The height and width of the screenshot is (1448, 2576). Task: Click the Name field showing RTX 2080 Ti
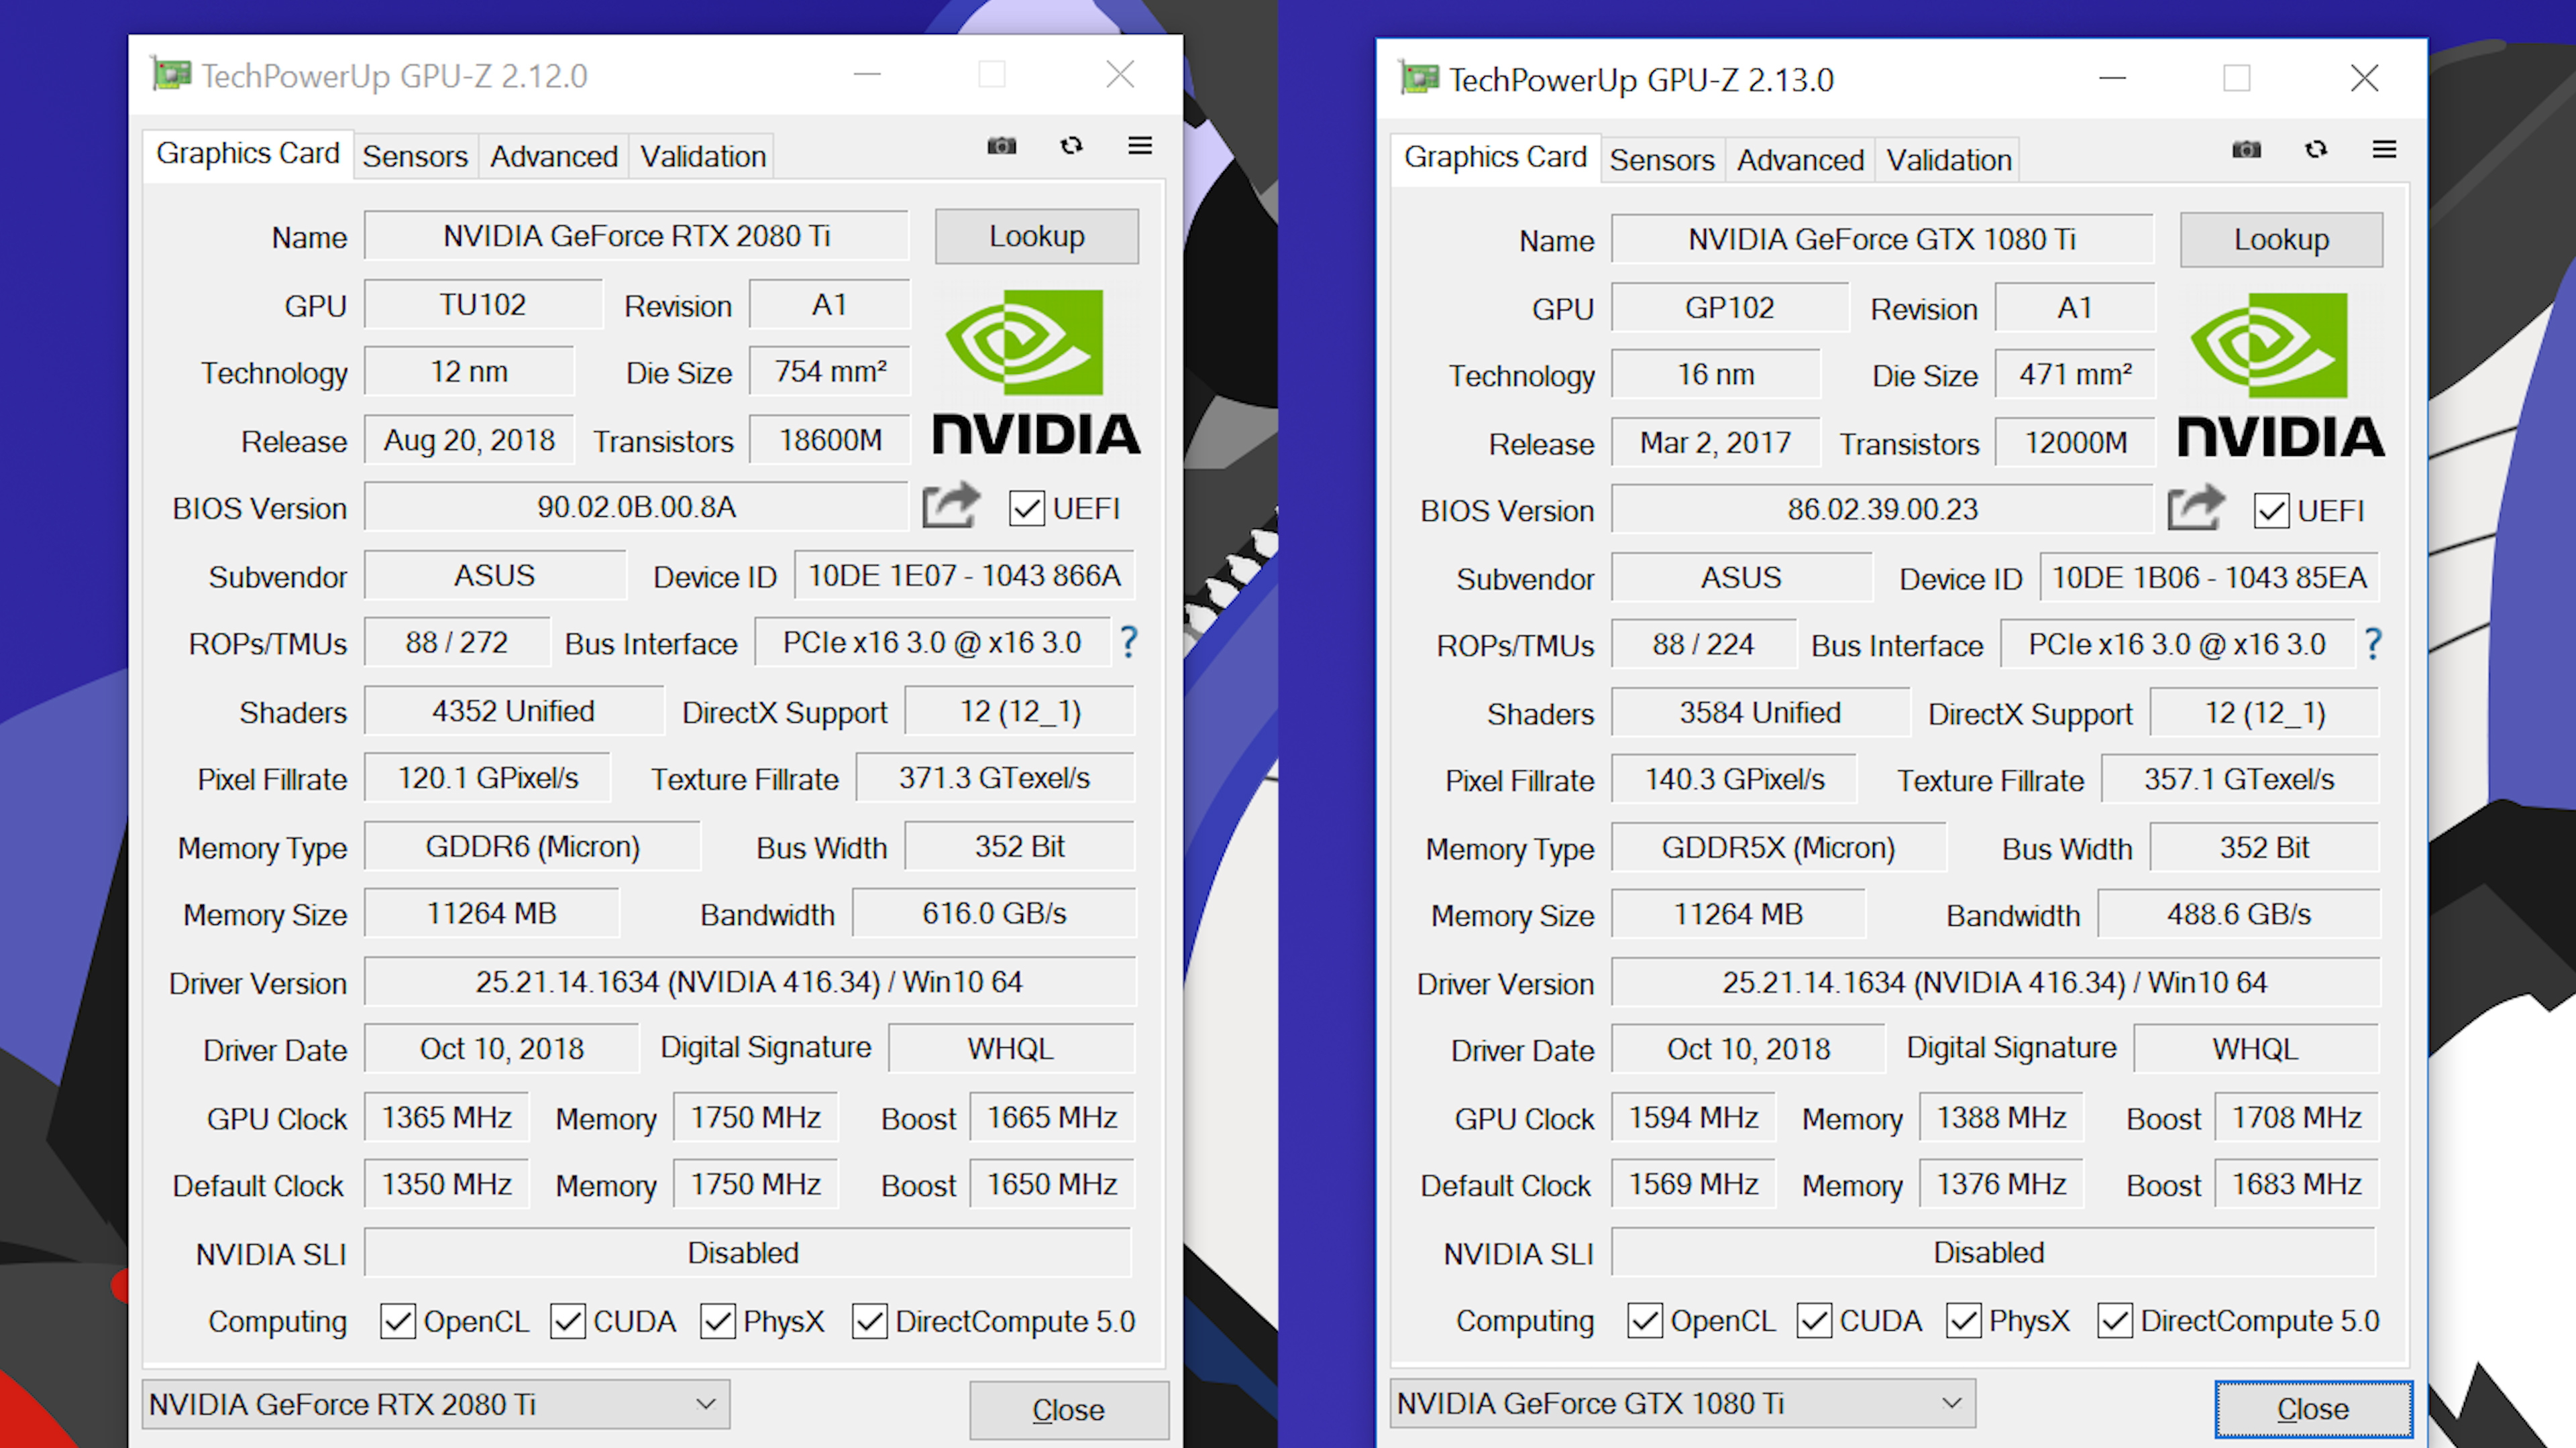point(636,236)
